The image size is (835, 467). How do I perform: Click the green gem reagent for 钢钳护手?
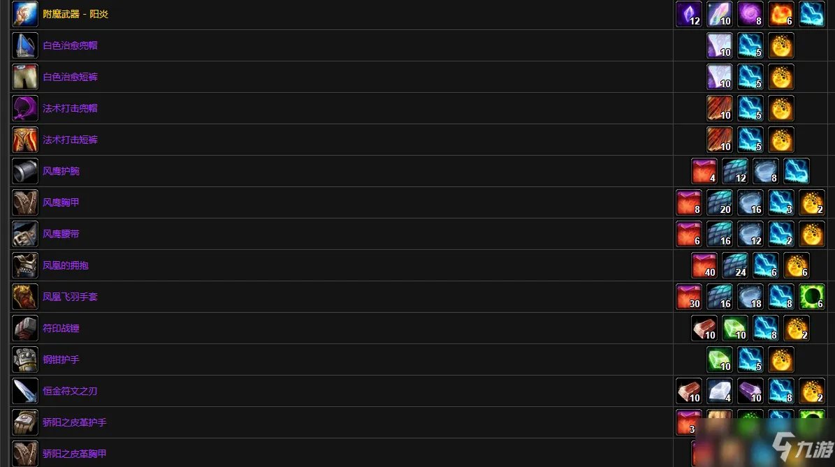720,359
